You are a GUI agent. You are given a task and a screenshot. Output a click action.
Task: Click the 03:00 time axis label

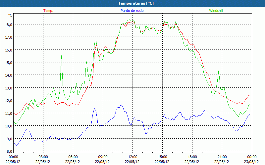(43, 157)
